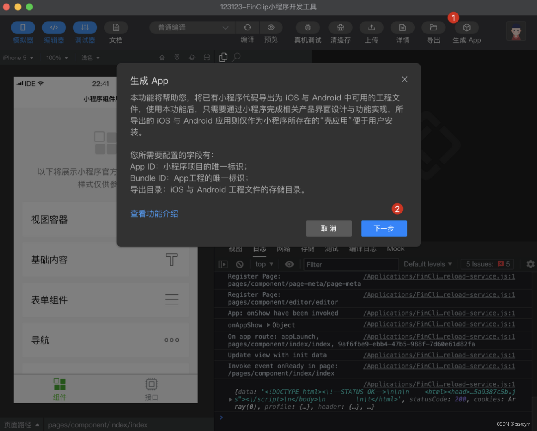Toggle the eye visibility icon in console toolbar
Screen dimensions: 537x431
click(x=289, y=264)
